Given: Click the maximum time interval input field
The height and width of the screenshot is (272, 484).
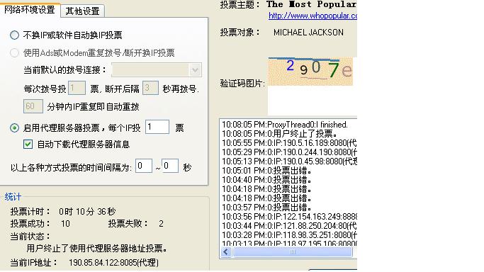Looking at the screenshot, I should pyautogui.click(x=170, y=166).
